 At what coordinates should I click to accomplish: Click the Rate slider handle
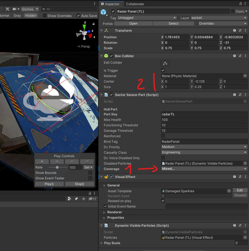point(57,167)
